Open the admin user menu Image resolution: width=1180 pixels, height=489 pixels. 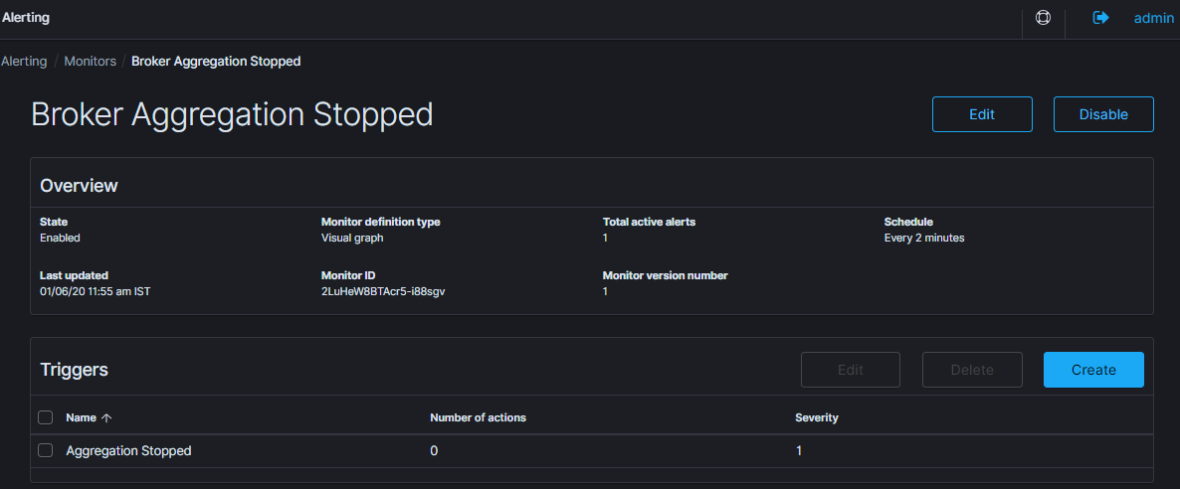(1154, 18)
